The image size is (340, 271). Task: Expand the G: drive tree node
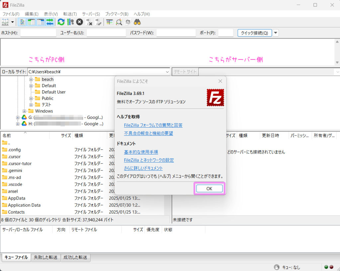[x=18, y=117]
